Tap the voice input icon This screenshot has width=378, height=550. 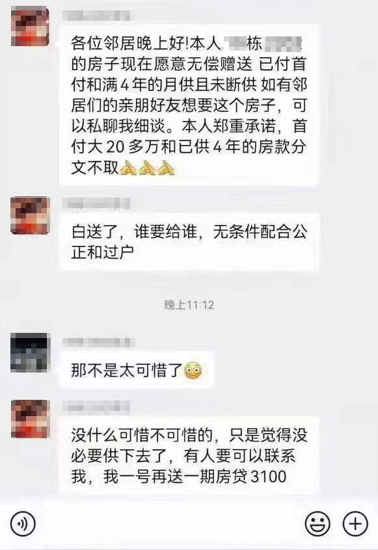click(23, 524)
